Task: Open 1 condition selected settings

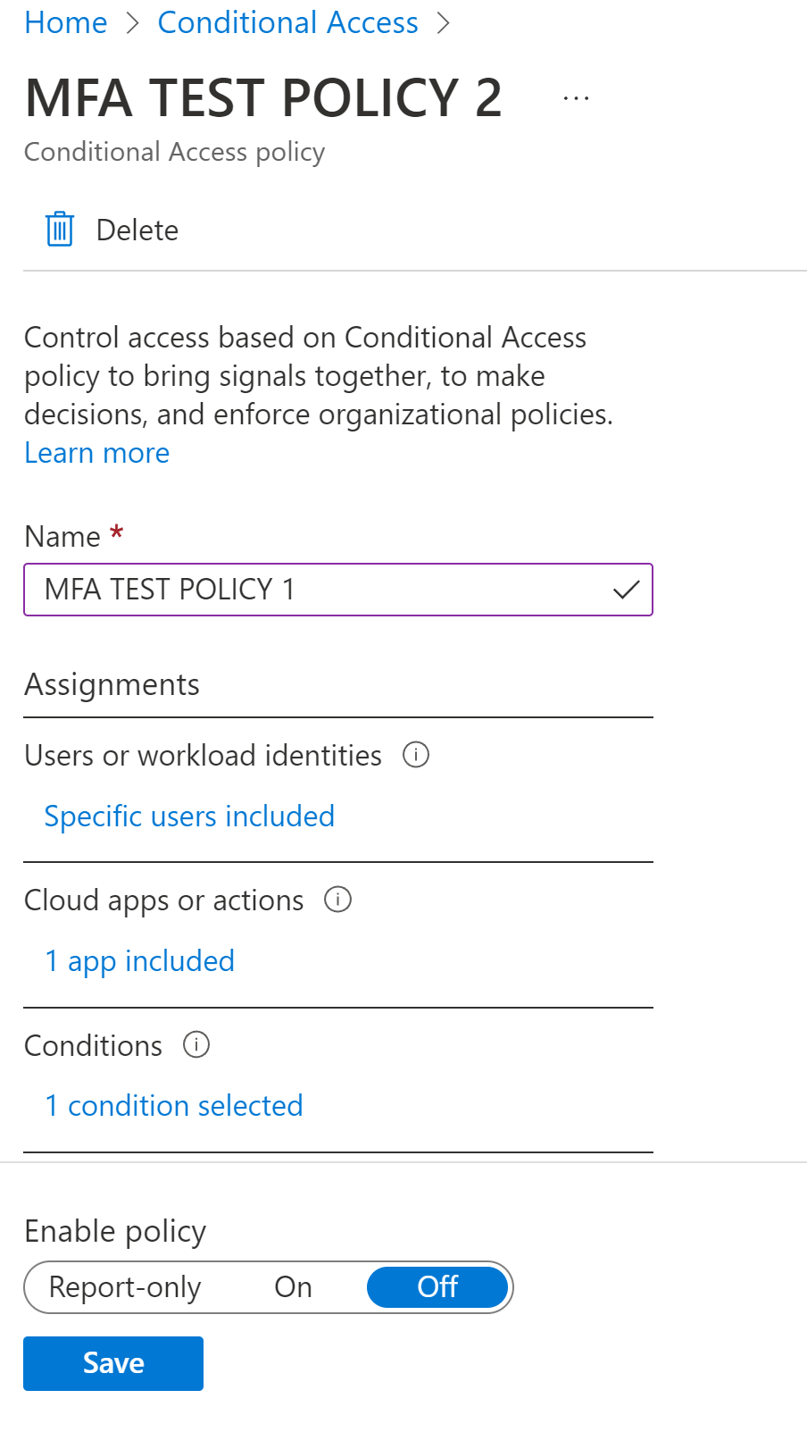Action: click(174, 1106)
